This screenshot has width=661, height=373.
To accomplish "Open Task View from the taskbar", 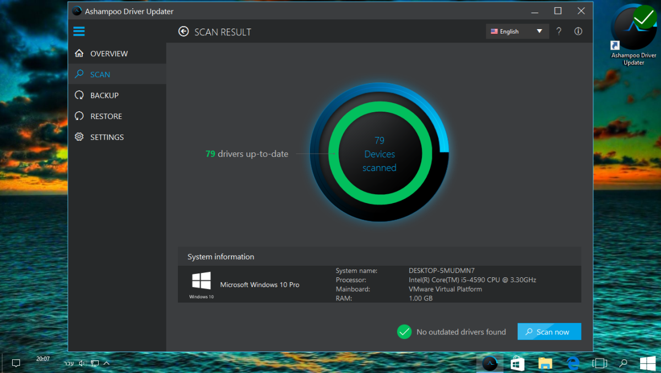I will 599,363.
